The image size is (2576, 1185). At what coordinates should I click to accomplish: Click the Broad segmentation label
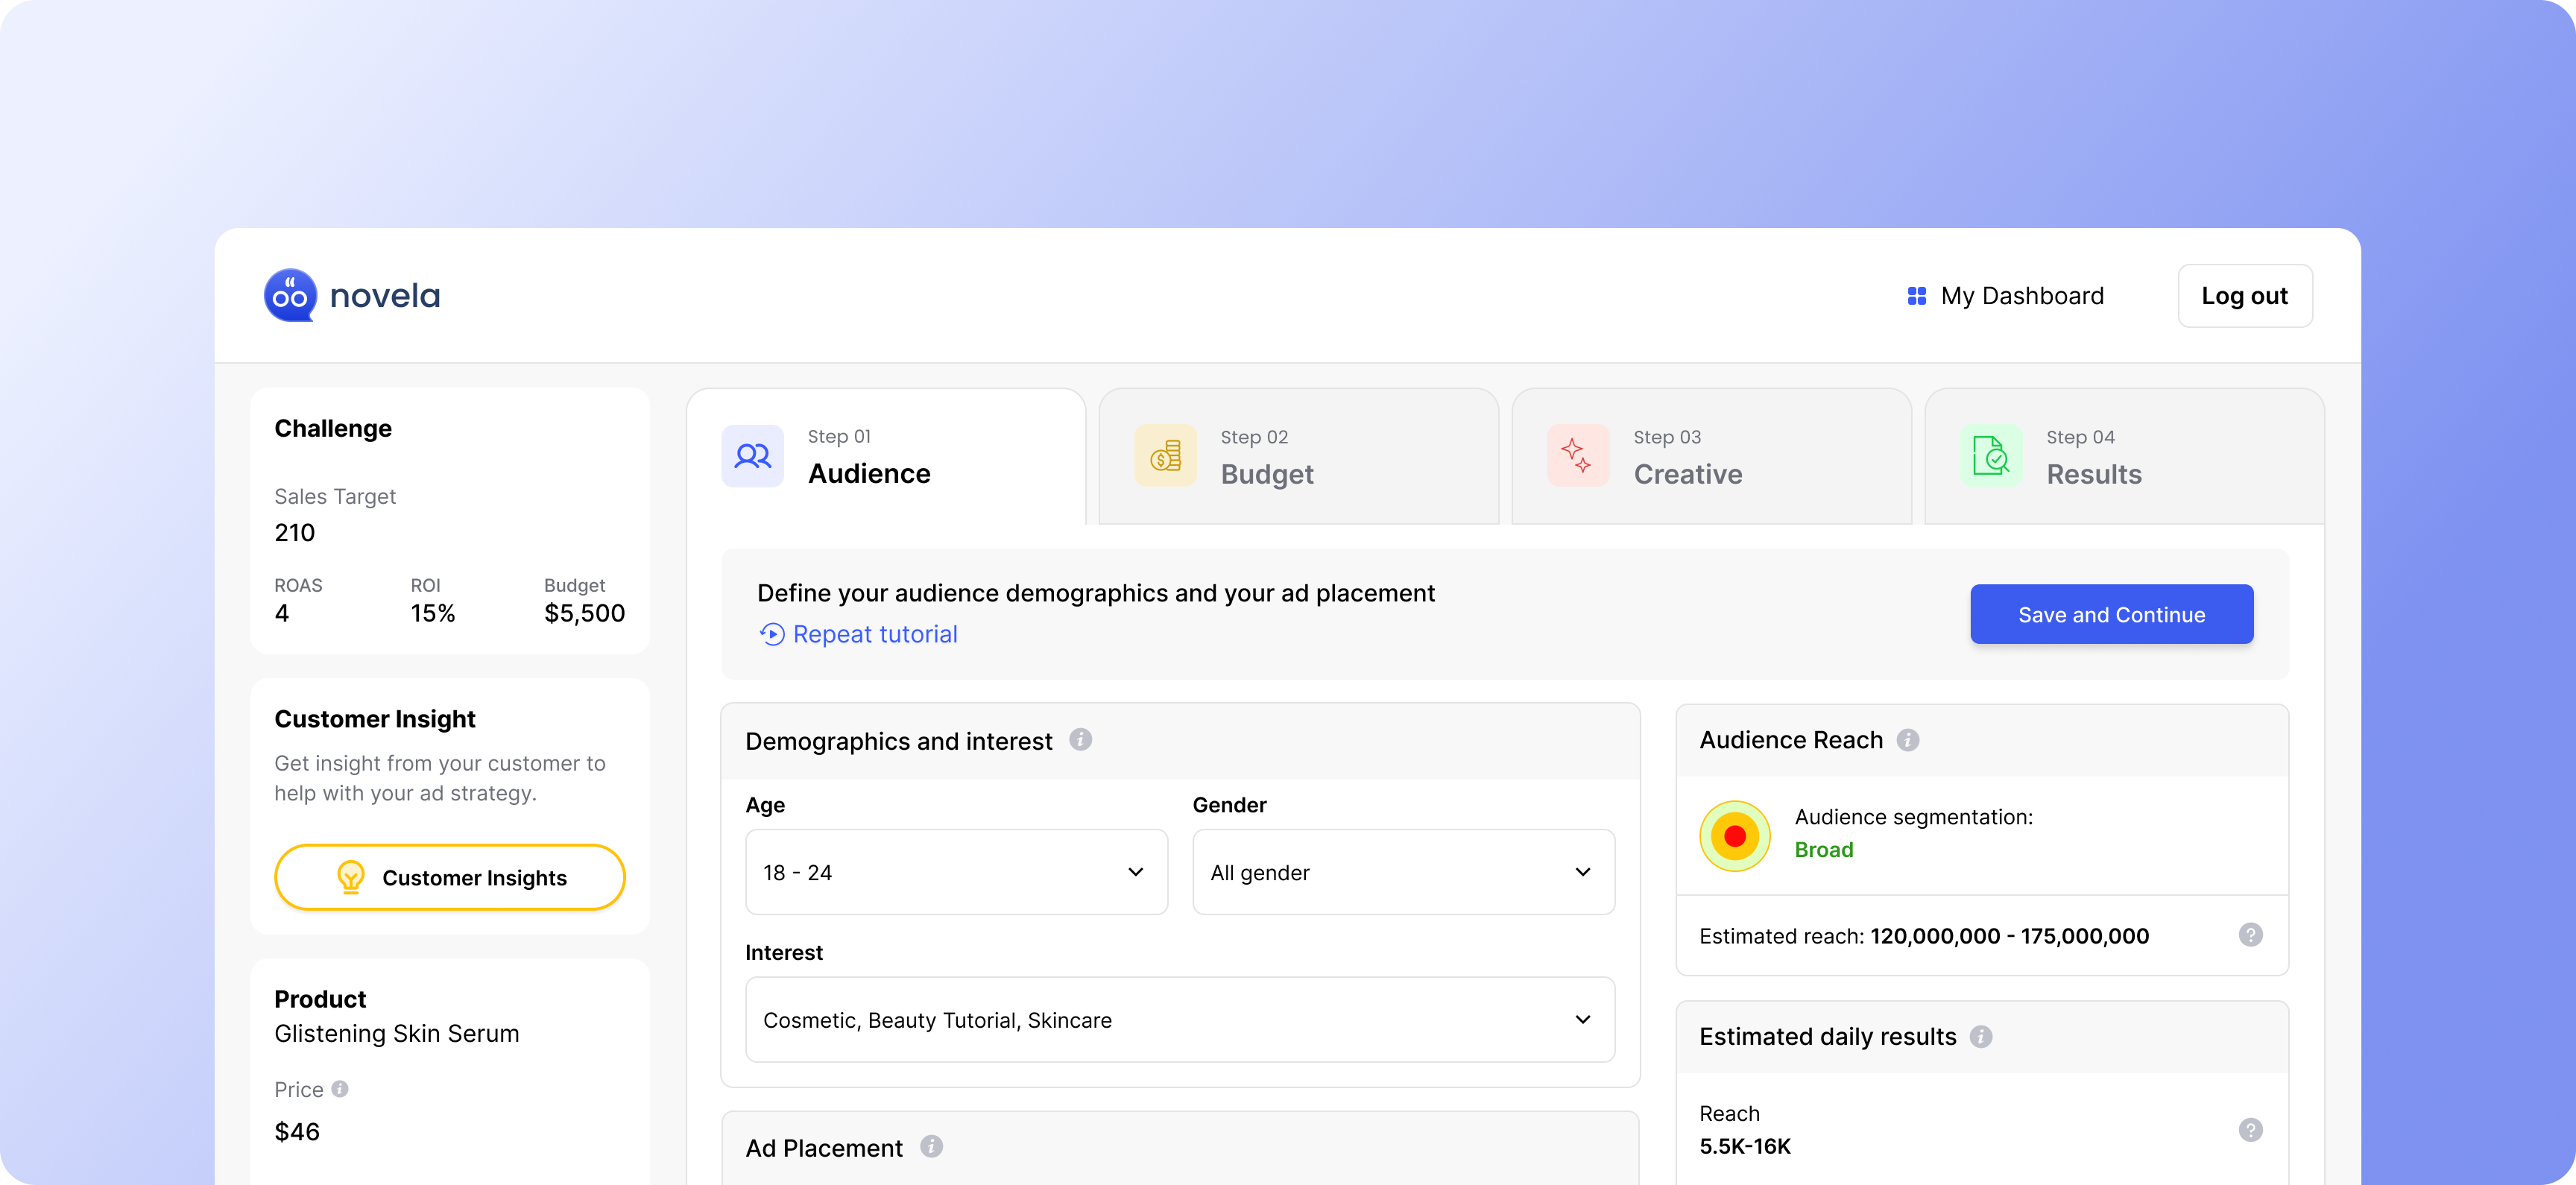pos(1824,850)
